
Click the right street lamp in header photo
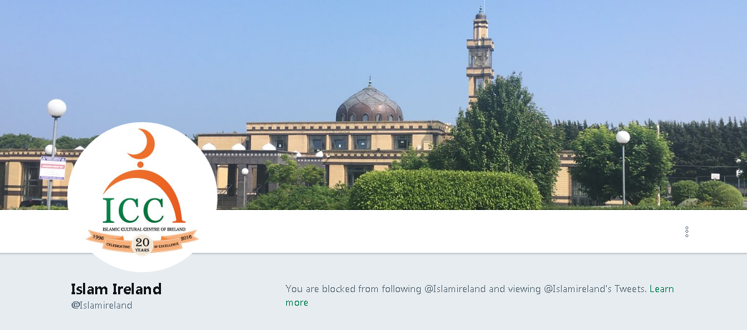pos(622,166)
